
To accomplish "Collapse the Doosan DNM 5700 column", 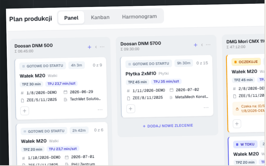I will pyautogui.click(x=202, y=45).
